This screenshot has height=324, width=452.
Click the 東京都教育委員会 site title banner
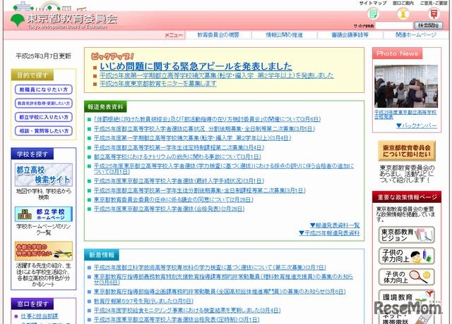[x=72, y=20]
